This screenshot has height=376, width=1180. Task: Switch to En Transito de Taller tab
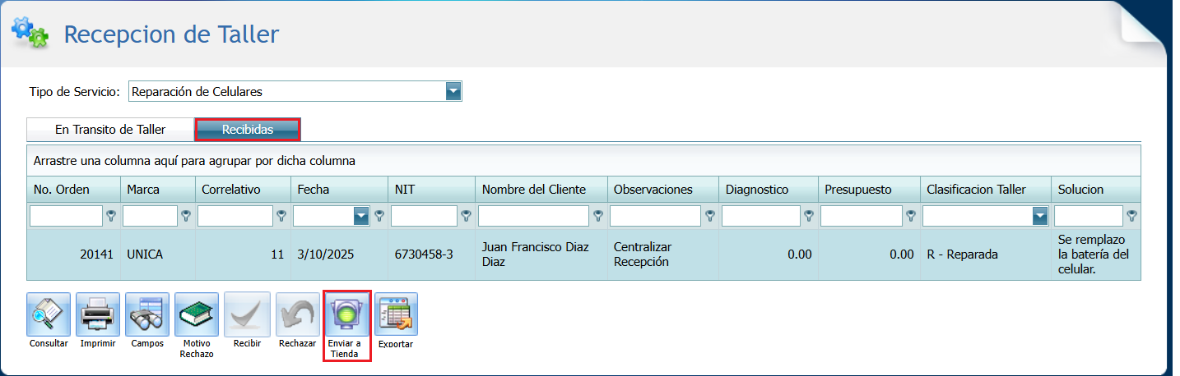tap(110, 129)
